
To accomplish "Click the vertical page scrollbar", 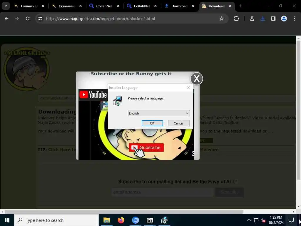I will coord(299,110).
